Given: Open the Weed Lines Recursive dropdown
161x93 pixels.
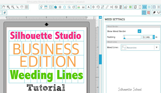Looking at the screenshot, I should (140, 47).
